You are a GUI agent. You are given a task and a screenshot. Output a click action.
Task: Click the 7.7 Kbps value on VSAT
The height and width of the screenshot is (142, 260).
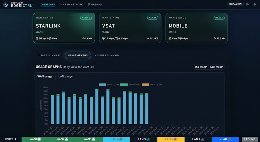click(110, 38)
